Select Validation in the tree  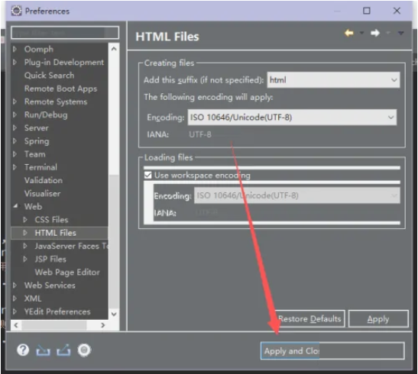tap(44, 180)
